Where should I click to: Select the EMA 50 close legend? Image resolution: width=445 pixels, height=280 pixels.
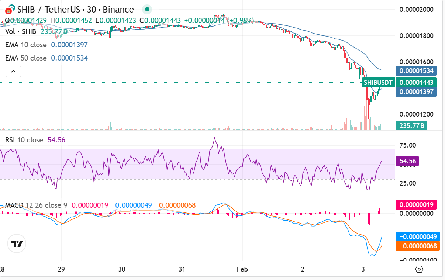coord(26,58)
